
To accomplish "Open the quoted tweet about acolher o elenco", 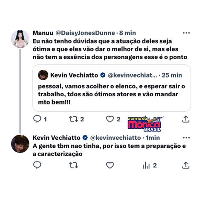I will click(x=112, y=88).
